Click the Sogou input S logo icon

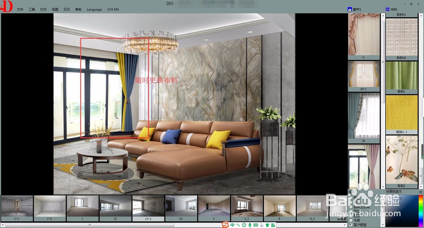click(225, 225)
